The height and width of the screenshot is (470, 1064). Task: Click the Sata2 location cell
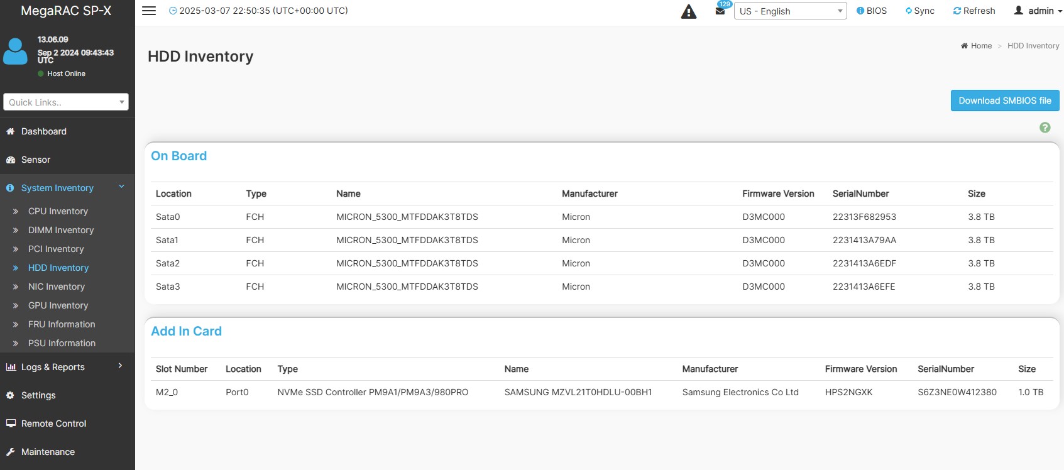(x=168, y=263)
